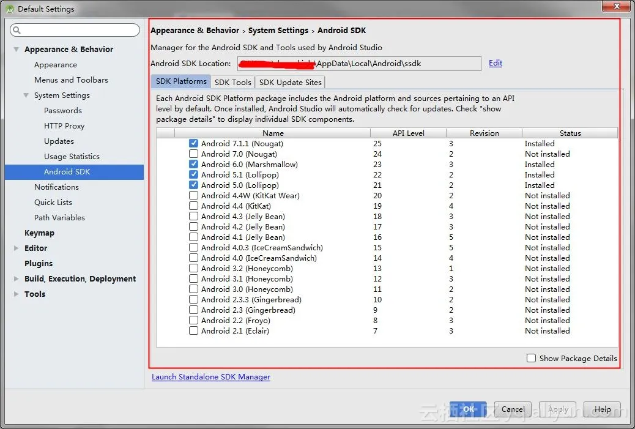Select Appearance in settings tree
Viewport: 635px width, 429px height.
pyautogui.click(x=56, y=65)
